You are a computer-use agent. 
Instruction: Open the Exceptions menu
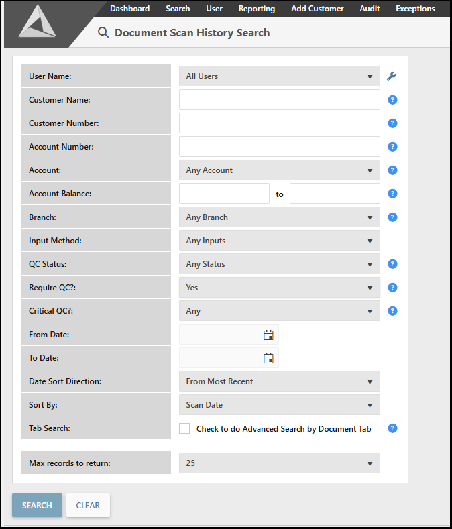(x=415, y=9)
